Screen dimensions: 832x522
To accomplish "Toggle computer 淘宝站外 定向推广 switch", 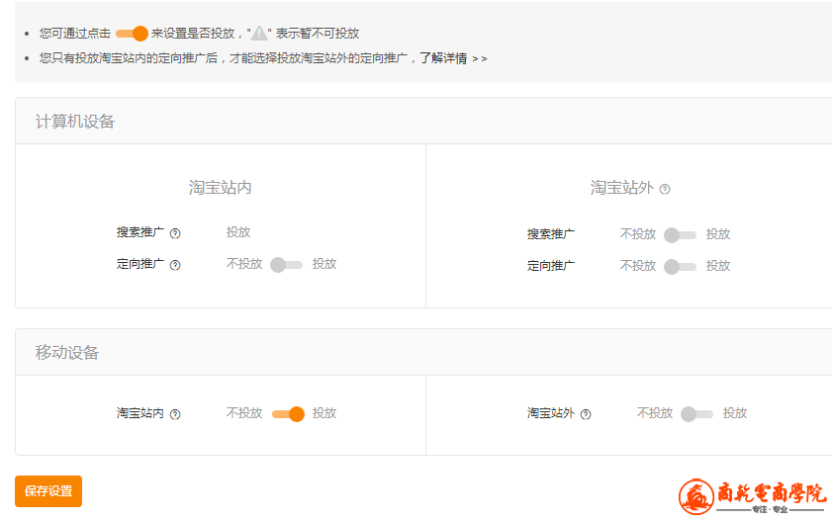I will [681, 266].
